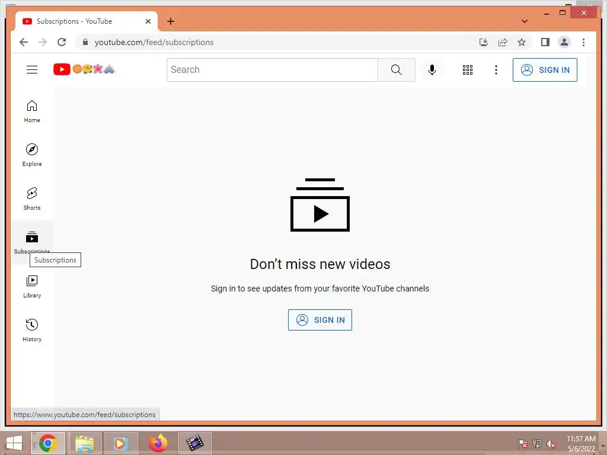The image size is (607, 455).
Task: Click the padlock site info icon
Action: point(85,42)
